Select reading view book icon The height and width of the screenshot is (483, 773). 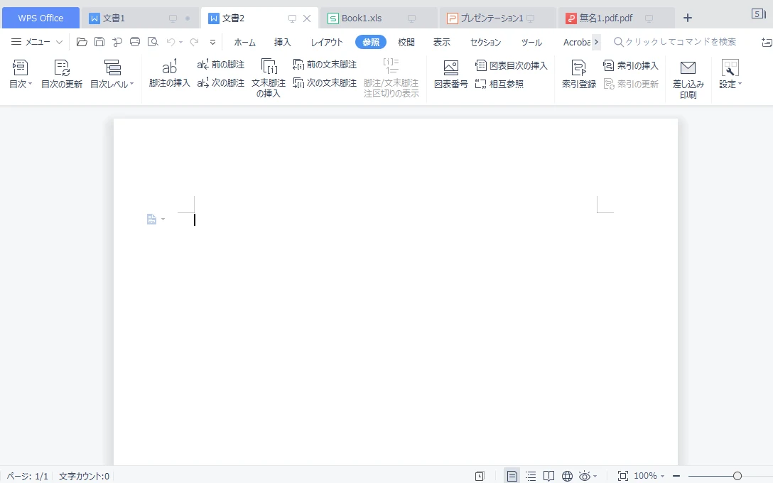point(548,476)
